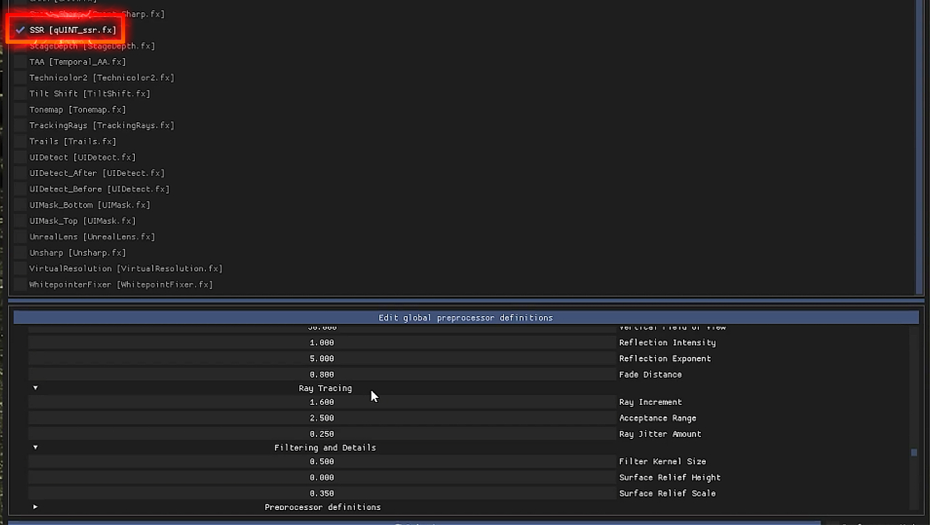Viewport: 930px width, 525px height.
Task: Click the settings panel scrollbar thumb
Action: pos(914,453)
